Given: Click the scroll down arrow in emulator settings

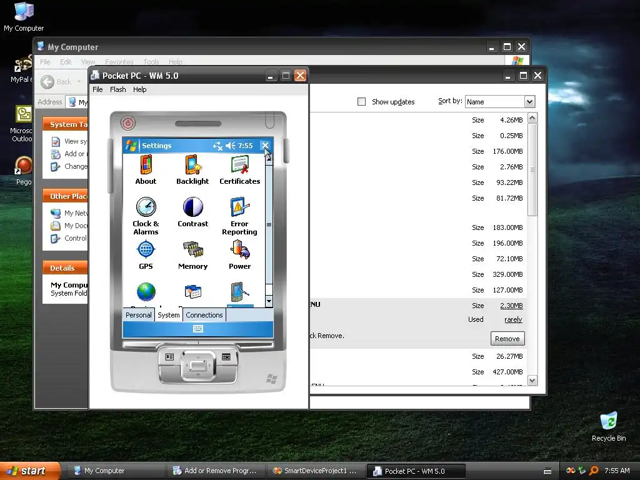Looking at the screenshot, I should tap(269, 301).
